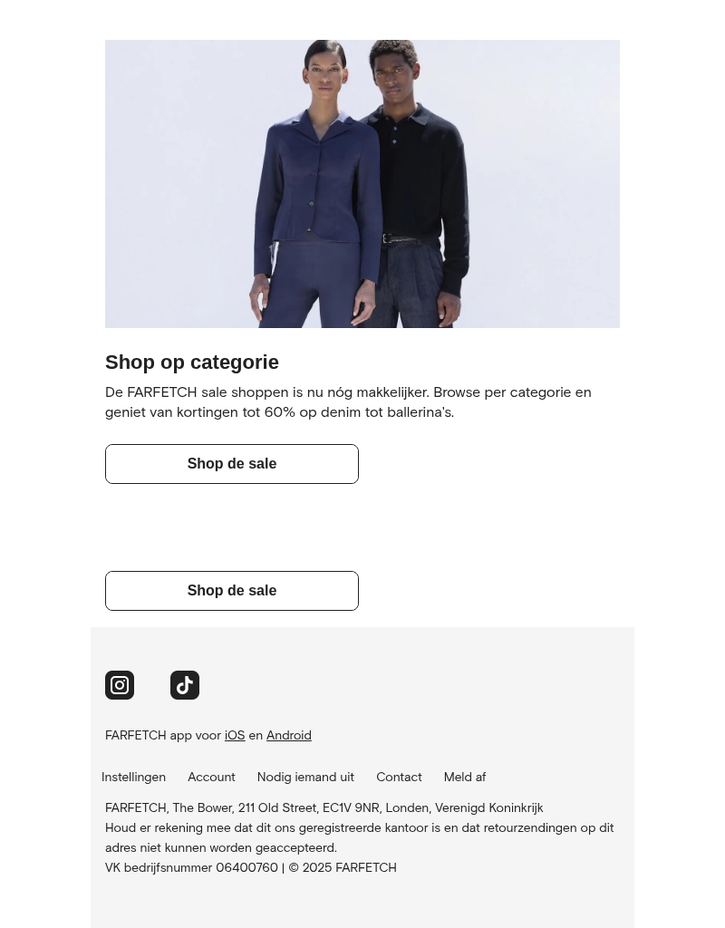The width and height of the screenshot is (725, 928).
Task: Go to Instellingen in footer menu
Action: (x=134, y=777)
